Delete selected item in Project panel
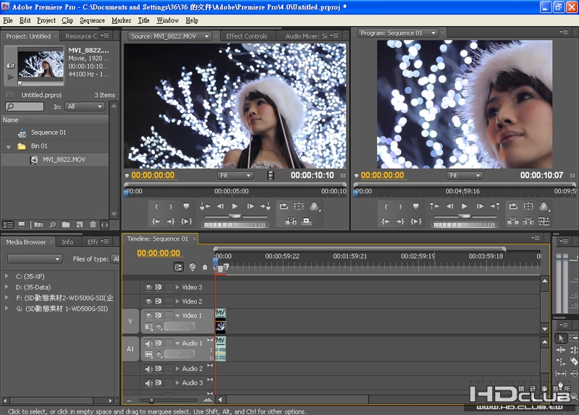Image resolution: width=579 pixels, height=415 pixels. [93, 225]
